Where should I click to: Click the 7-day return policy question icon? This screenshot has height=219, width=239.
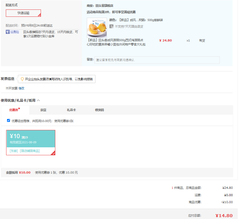pos(112,27)
